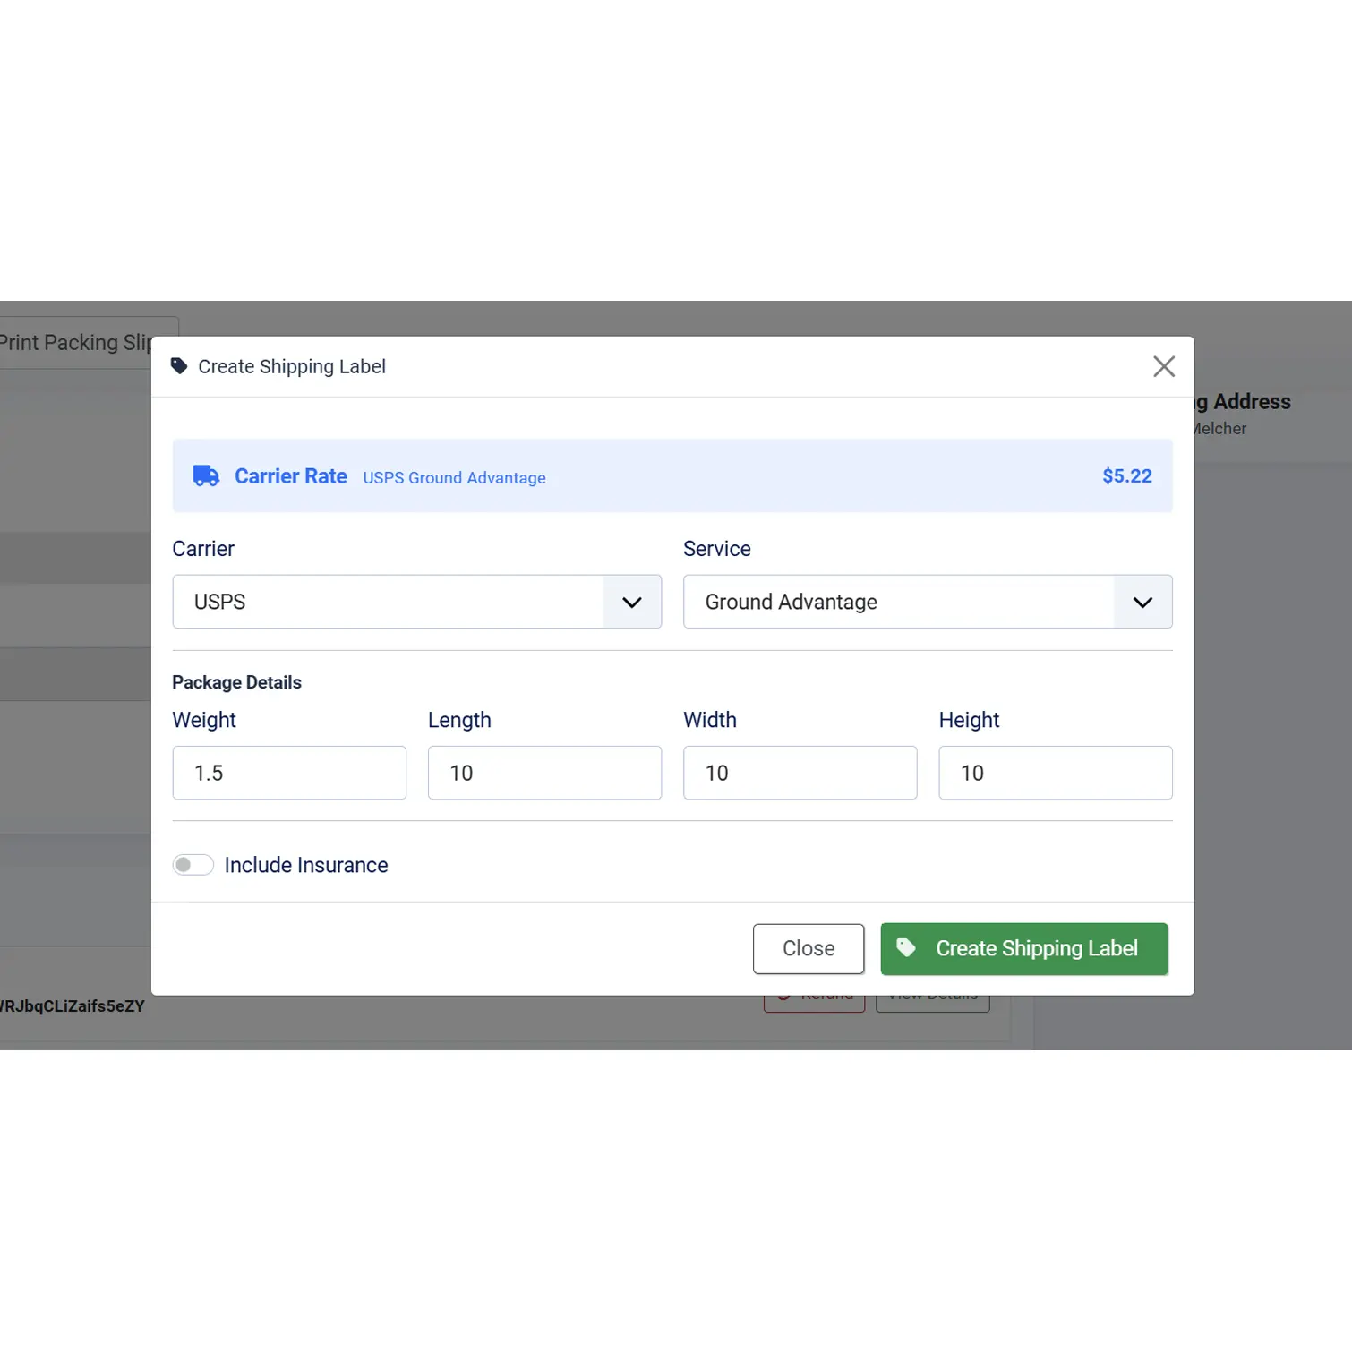The width and height of the screenshot is (1352, 1352).
Task: Open the Carrier dropdown showing USPS
Action: pos(416,602)
